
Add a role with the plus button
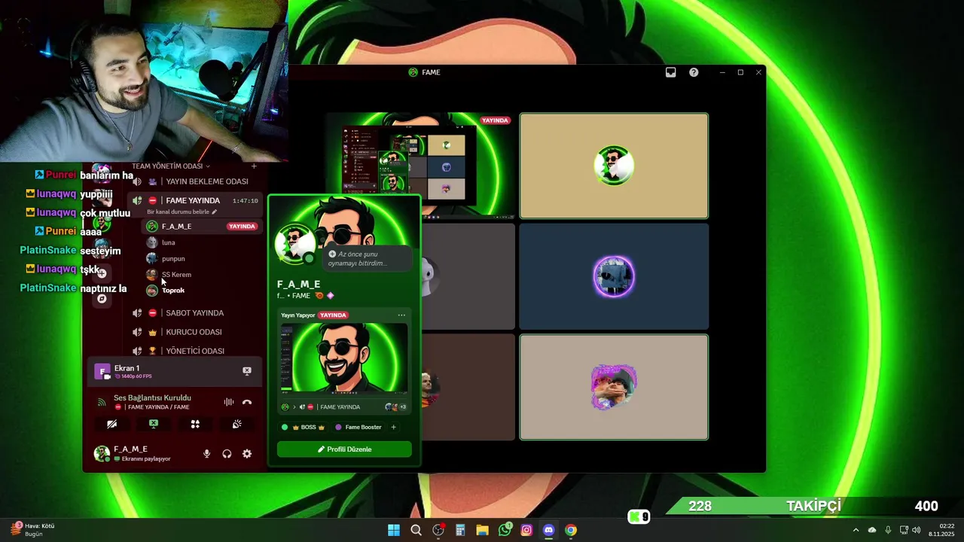pyautogui.click(x=393, y=428)
